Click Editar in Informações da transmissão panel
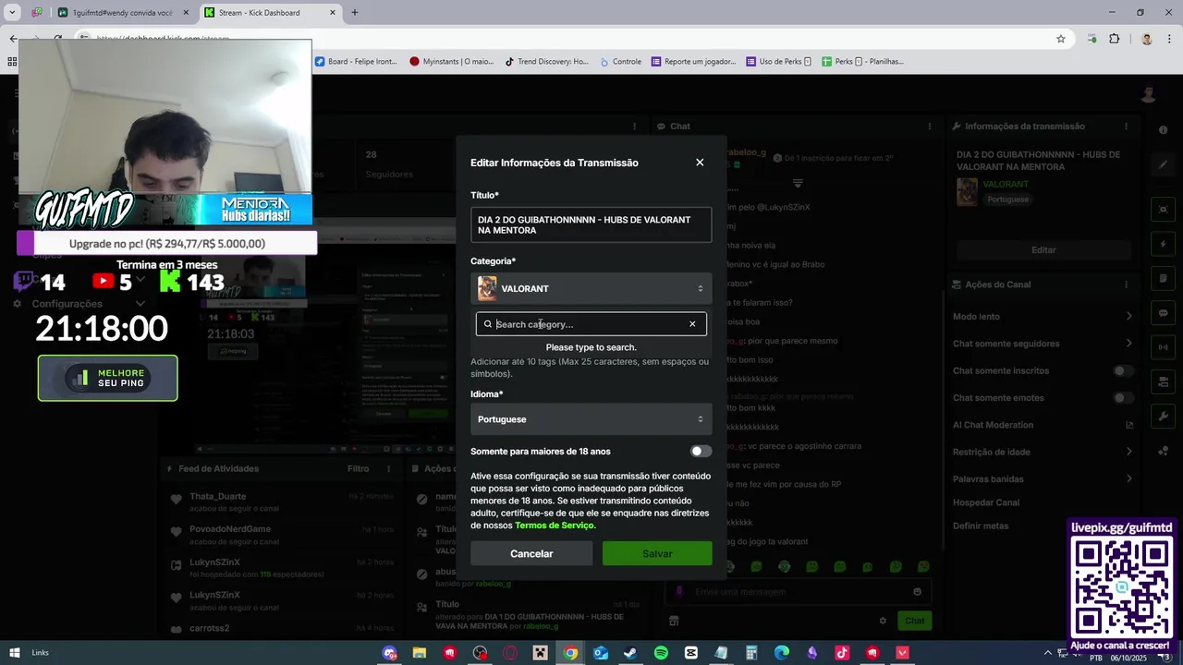This screenshot has width=1183, height=665. 1043,250
